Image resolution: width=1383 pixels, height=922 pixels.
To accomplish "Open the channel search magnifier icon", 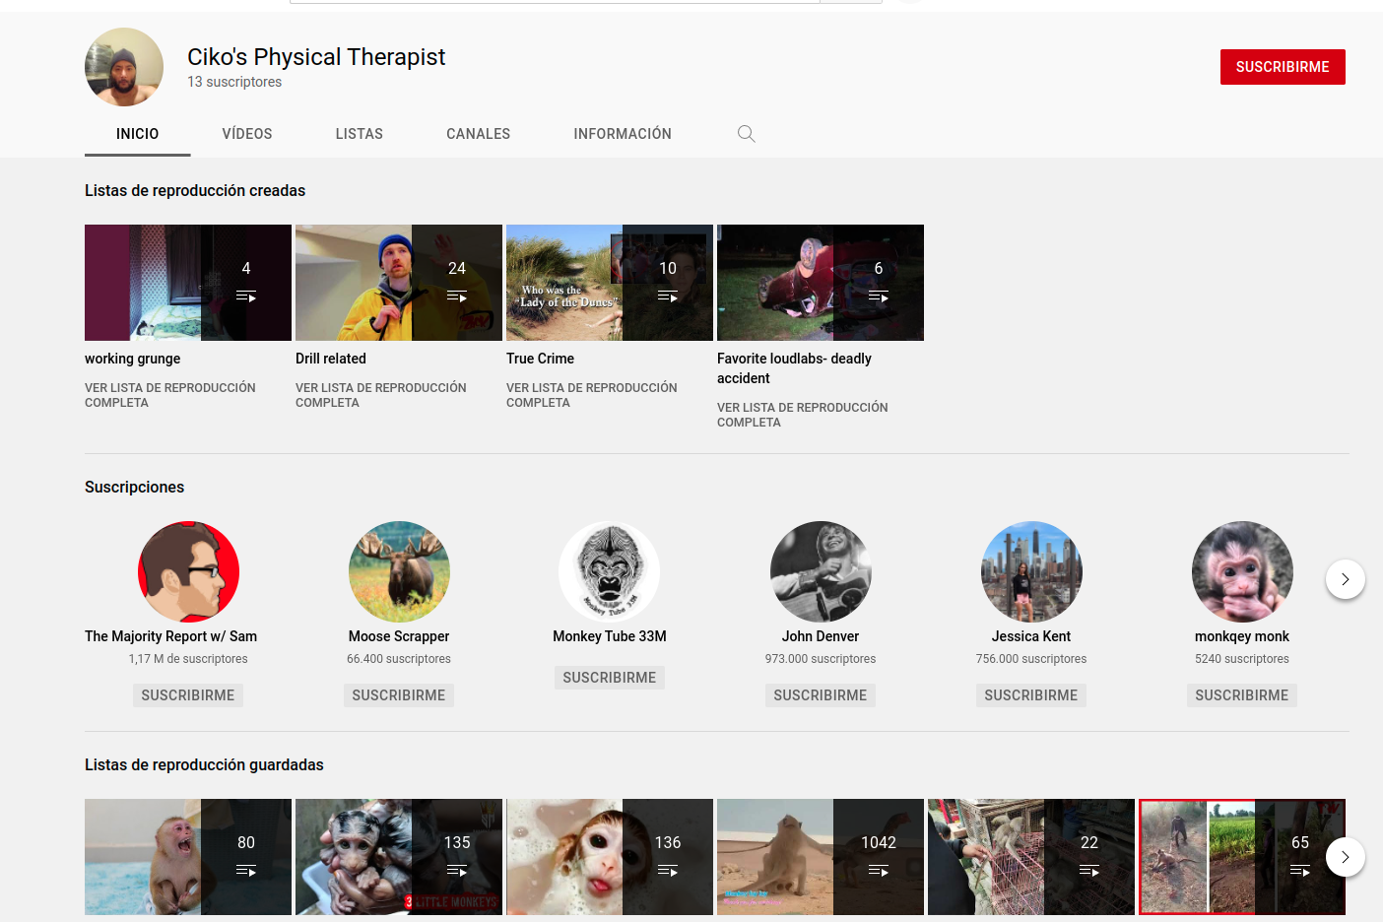I will coord(746,134).
